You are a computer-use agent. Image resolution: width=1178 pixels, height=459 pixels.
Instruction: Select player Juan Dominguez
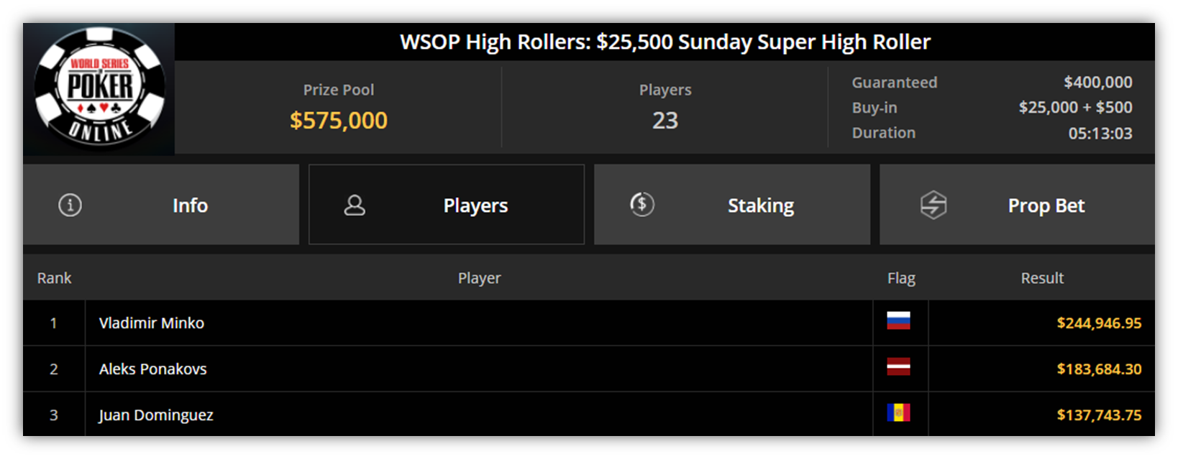click(x=156, y=415)
